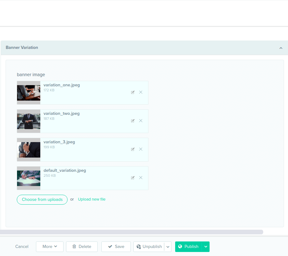Image resolution: width=288 pixels, height=256 pixels.
Task: Click the variation_one.jpeg image thumbnail
Action: coord(29,93)
